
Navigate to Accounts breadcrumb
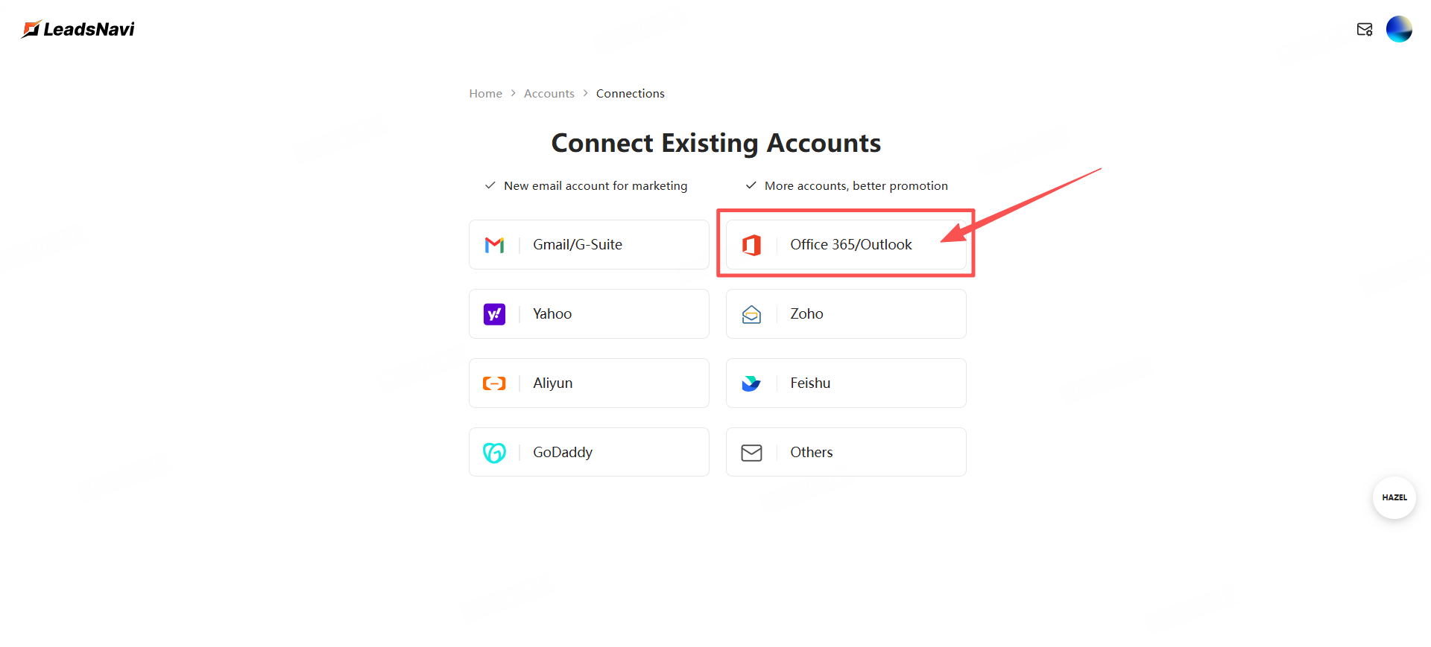(x=549, y=94)
